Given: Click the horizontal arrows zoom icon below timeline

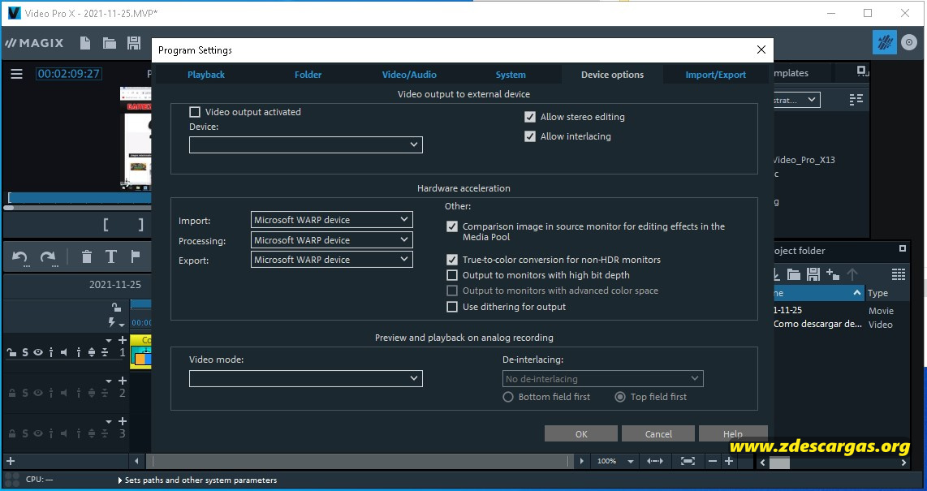Looking at the screenshot, I should tap(655, 461).
